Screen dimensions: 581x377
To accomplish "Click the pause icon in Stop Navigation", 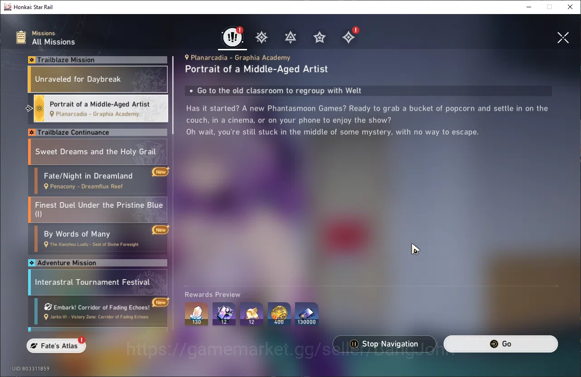I will click(x=354, y=344).
